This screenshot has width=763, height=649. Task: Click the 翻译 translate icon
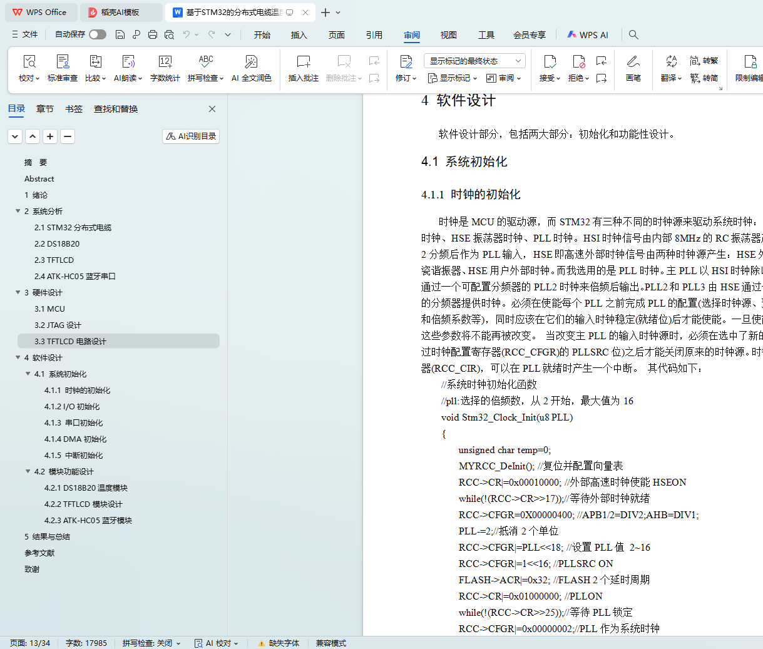click(671, 62)
